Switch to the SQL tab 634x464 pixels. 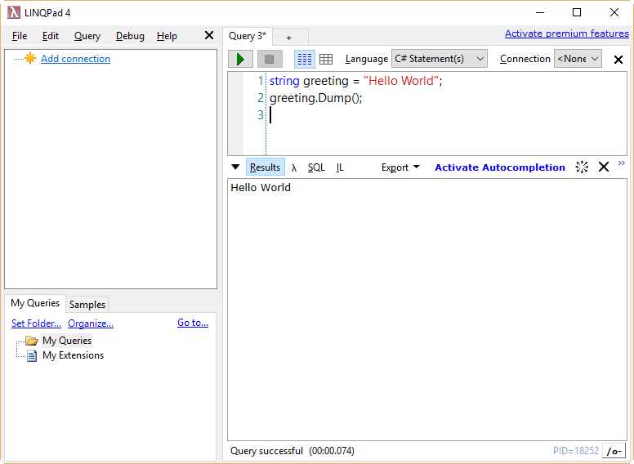coord(316,167)
